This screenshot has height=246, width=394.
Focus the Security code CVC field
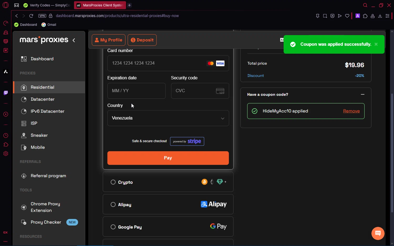pos(200,91)
